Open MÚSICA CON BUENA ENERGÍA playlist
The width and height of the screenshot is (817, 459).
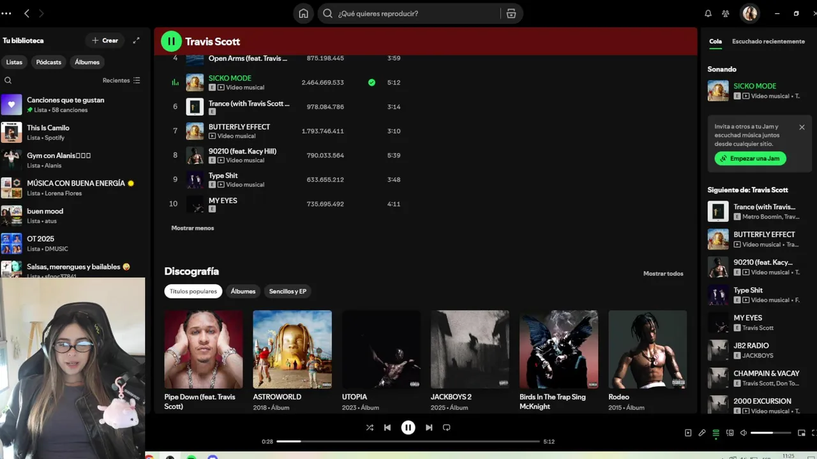point(73,187)
